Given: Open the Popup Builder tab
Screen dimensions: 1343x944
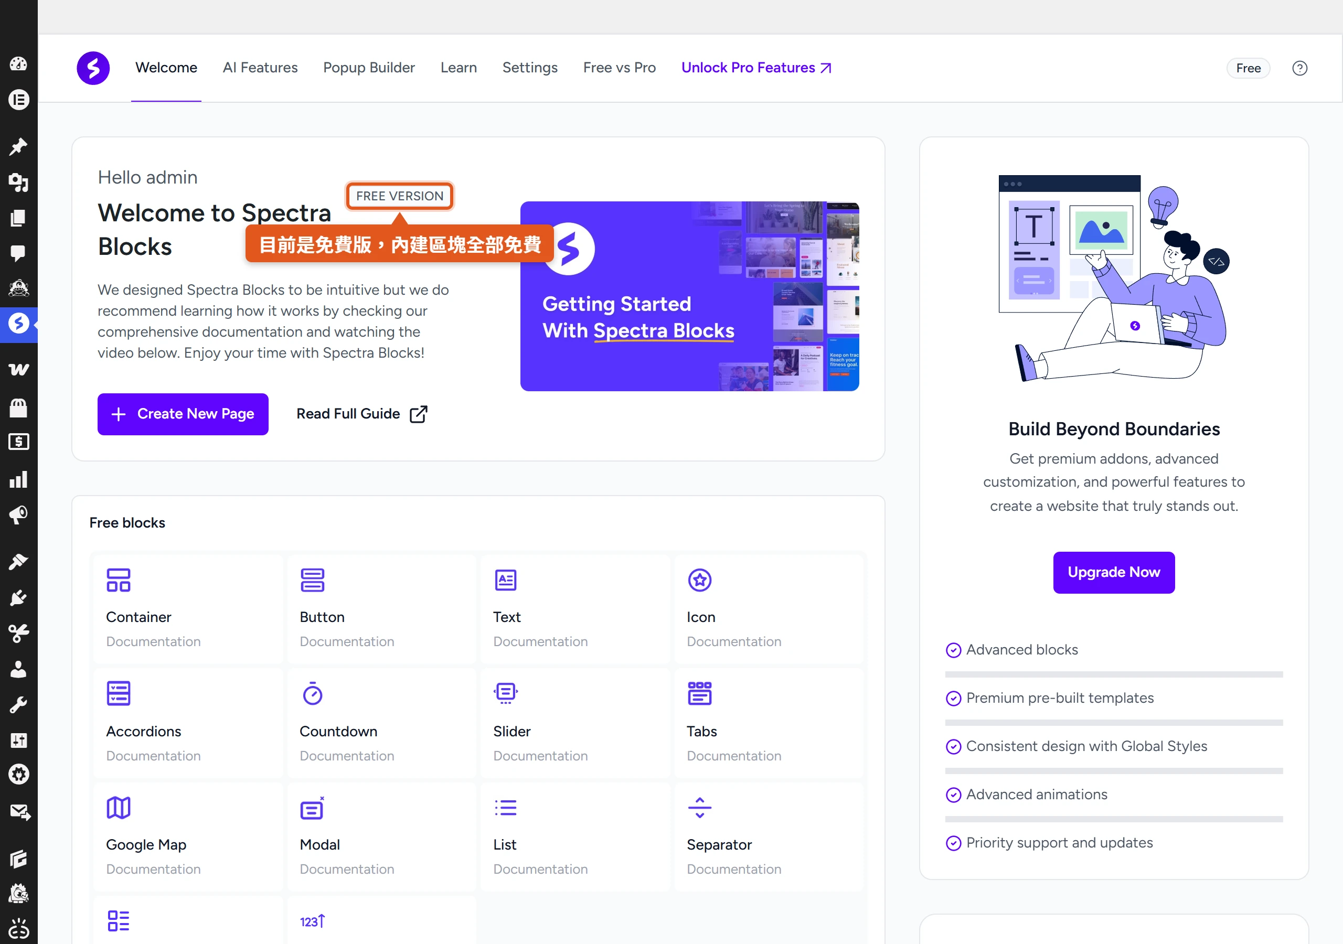Looking at the screenshot, I should coord(368,68).
